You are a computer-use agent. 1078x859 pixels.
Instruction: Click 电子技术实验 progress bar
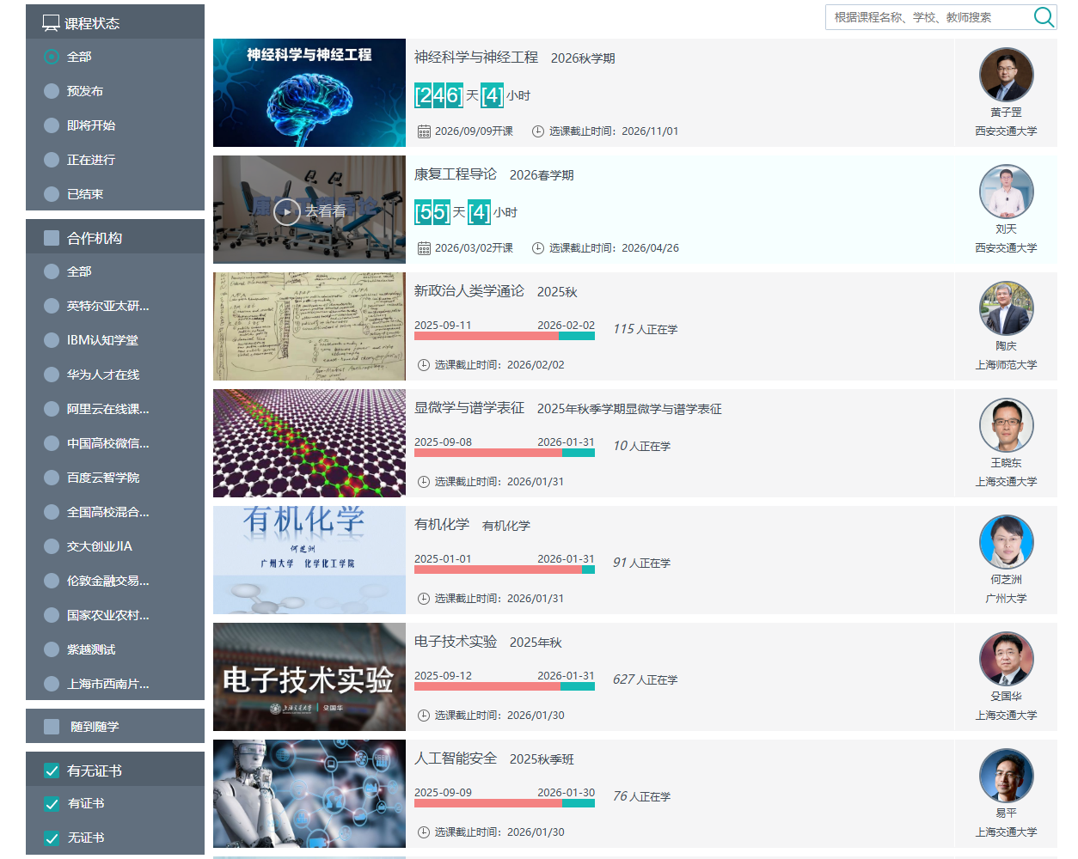pyautogui.click(x=505, y=686)
